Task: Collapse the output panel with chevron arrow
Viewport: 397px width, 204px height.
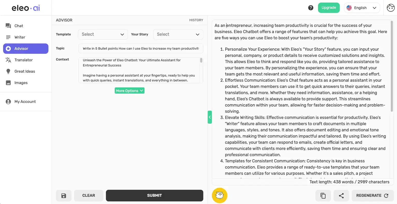Action: click(x=210, y=117)
